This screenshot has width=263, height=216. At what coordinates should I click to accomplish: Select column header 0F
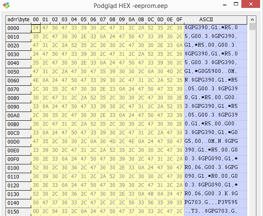tap(179, 20)
